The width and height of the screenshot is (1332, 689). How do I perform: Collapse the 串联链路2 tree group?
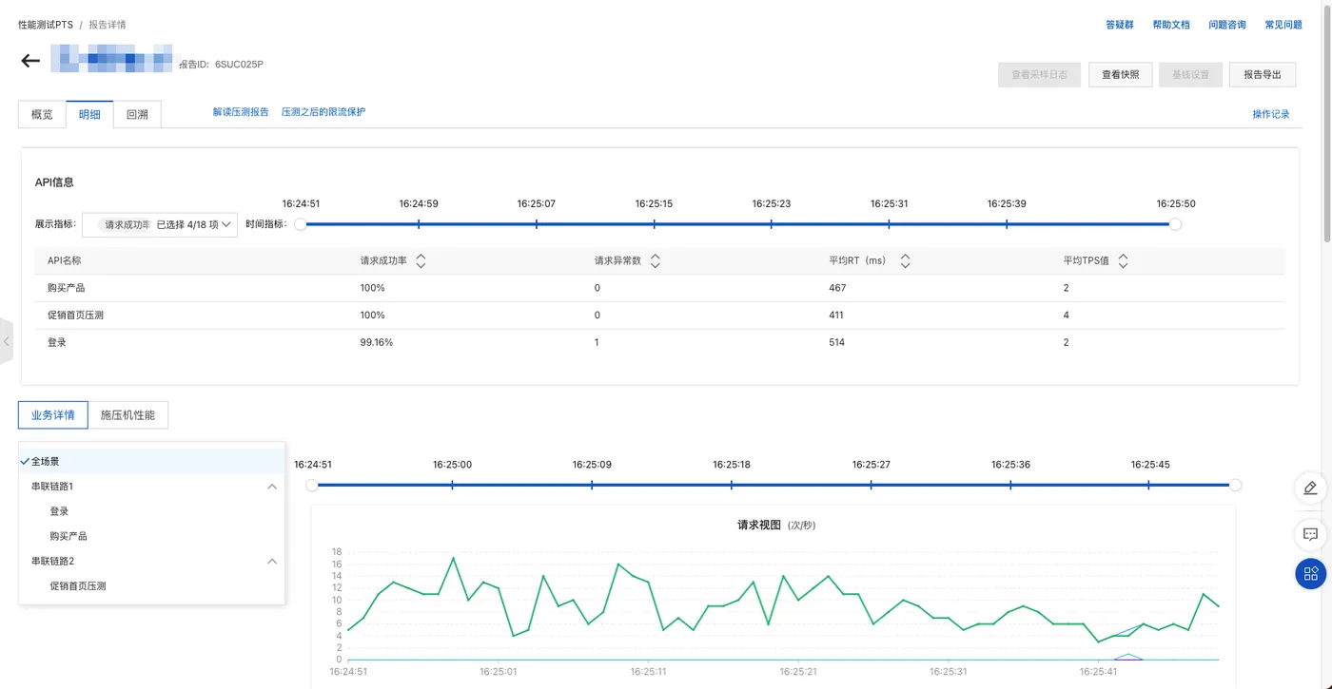272,562
